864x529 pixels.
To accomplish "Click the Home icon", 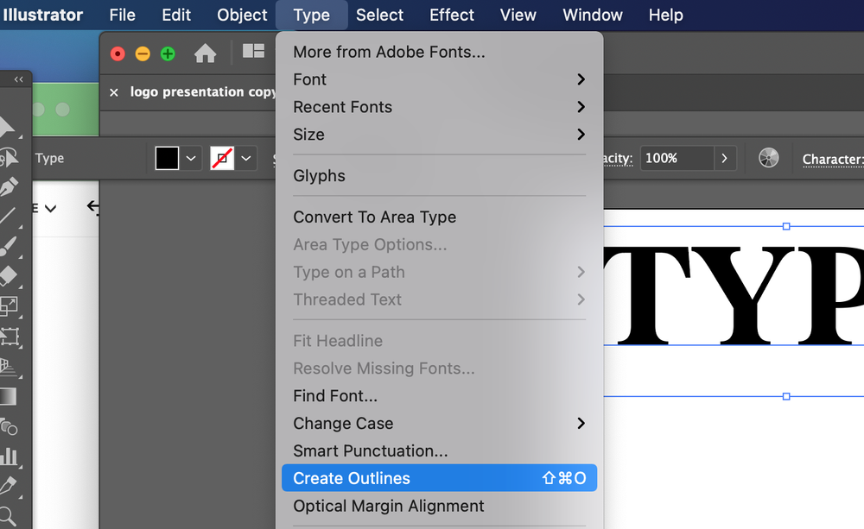I will point(205,54).
